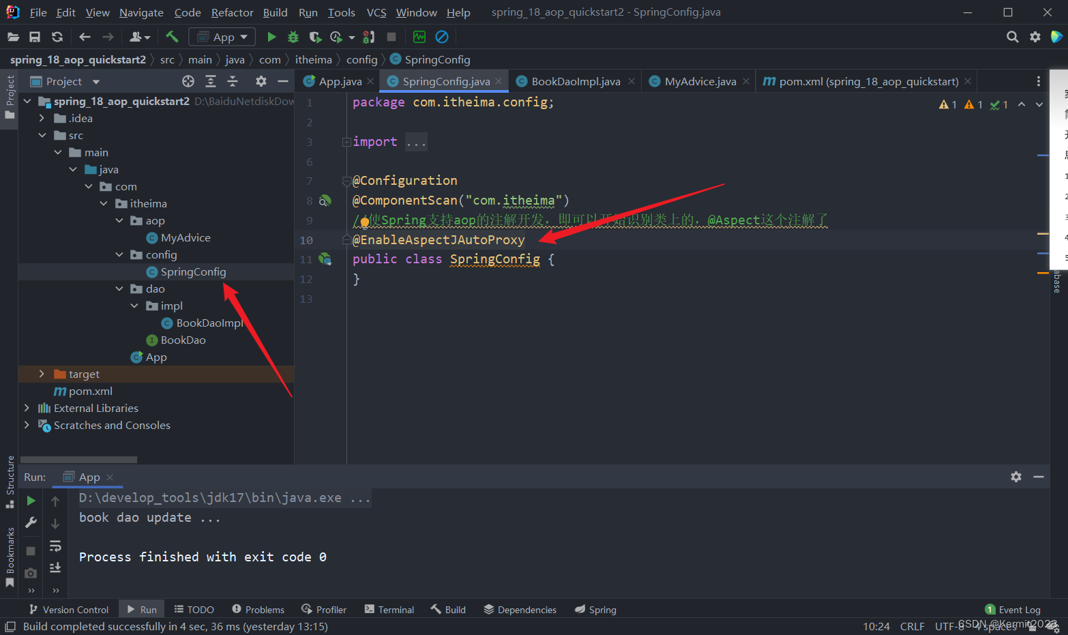Click Collapse All in Project panel

pyautogui.click(x=233, y=81)
